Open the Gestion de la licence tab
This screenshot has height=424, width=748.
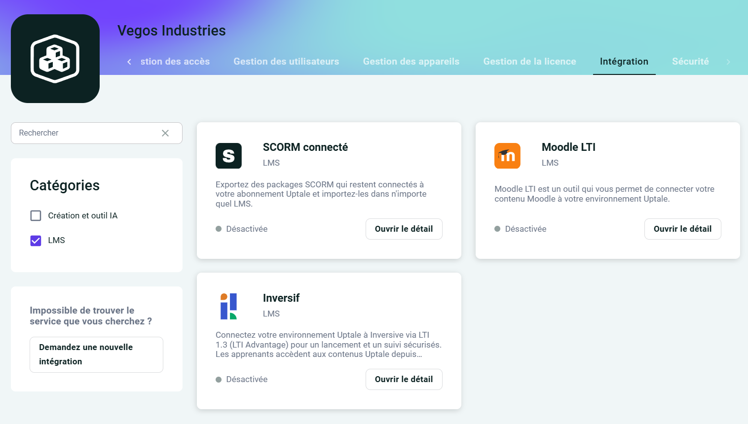pos(529,62)
